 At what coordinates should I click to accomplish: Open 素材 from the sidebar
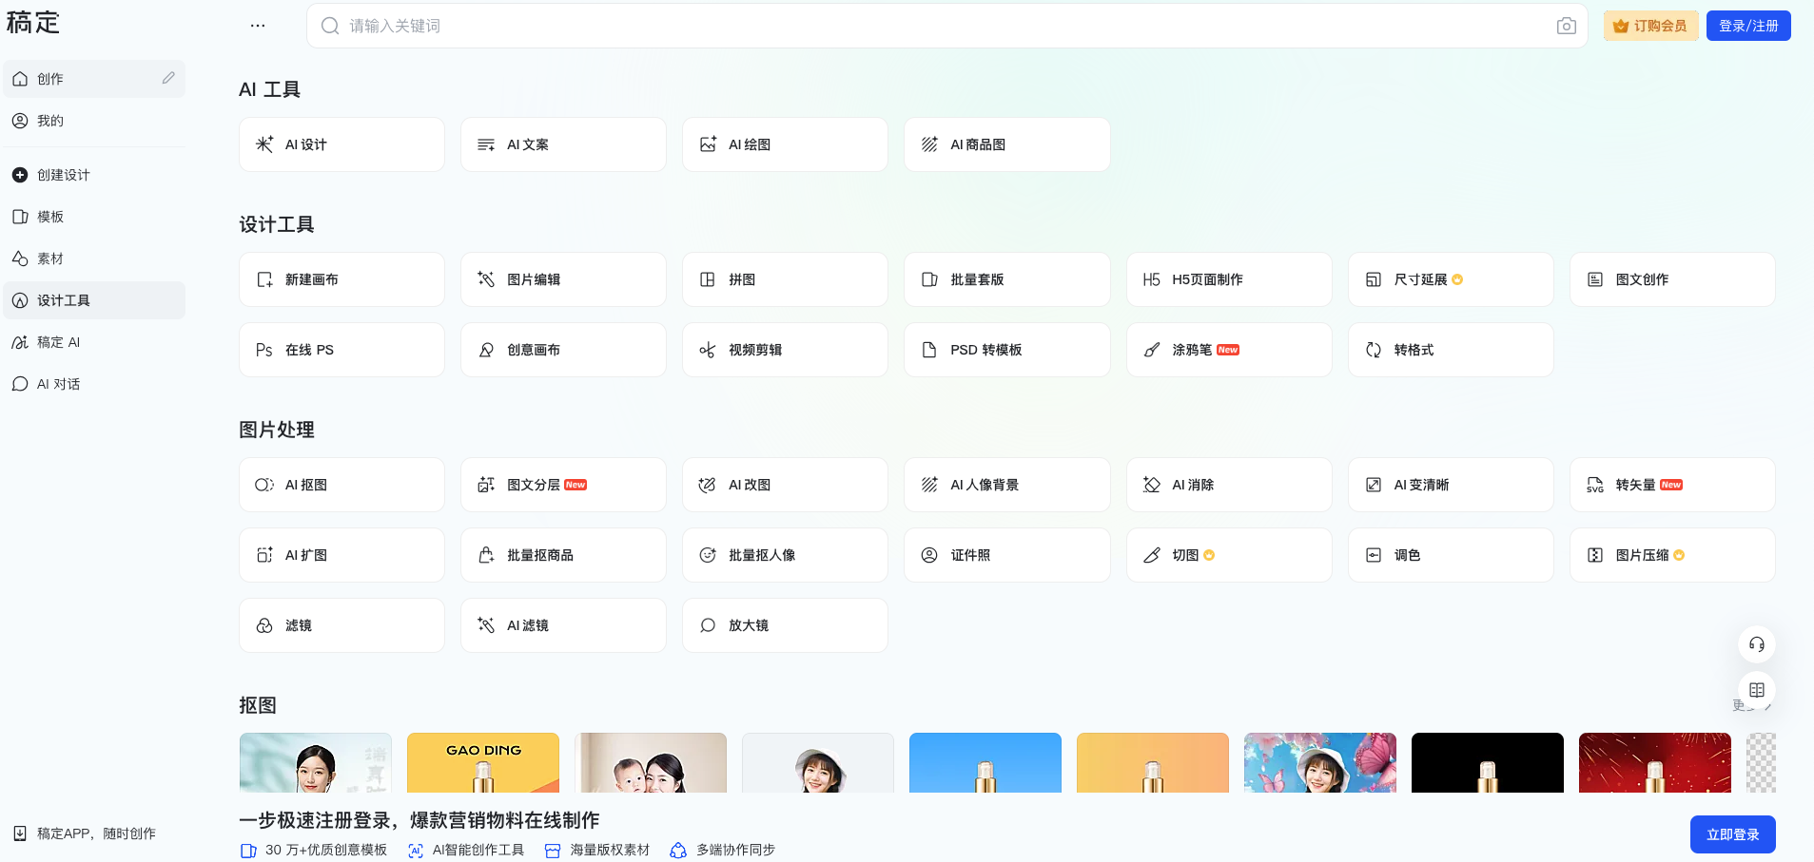point(49,259)
